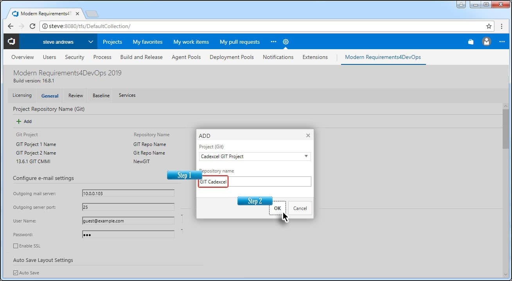The height and width of the screenshot is (281, 512).
Task: Open My work items
Action: (191, 42)
